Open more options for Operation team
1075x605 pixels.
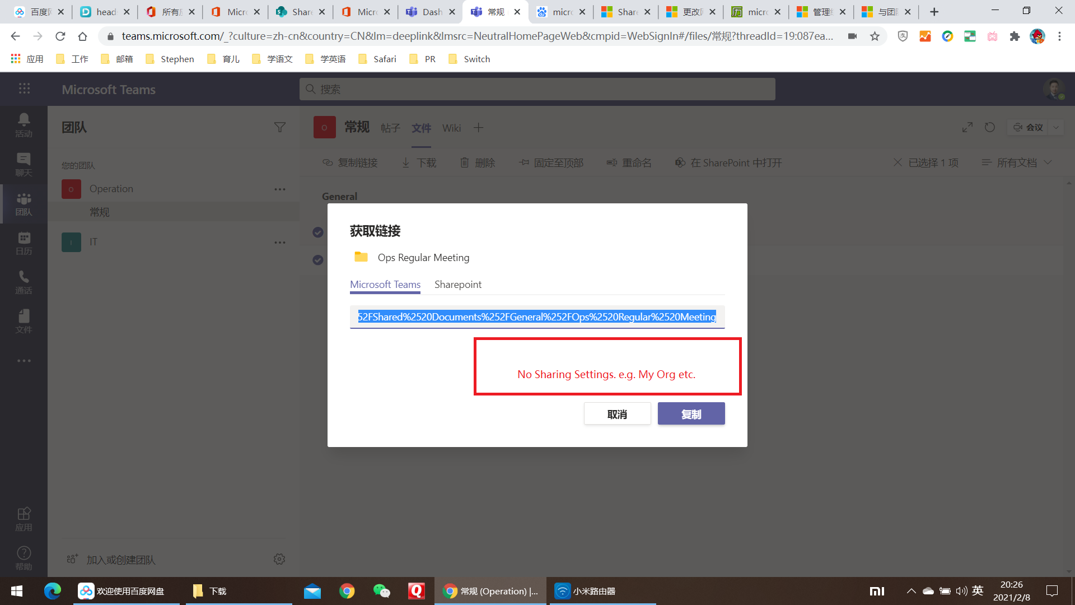point(280,189)
